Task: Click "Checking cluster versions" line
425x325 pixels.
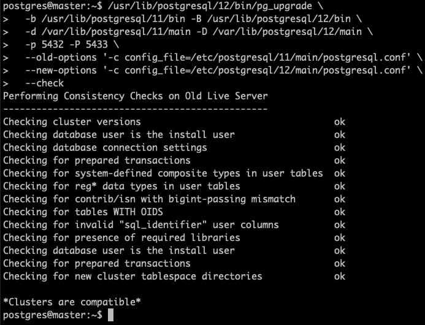Action: [72, 122]
